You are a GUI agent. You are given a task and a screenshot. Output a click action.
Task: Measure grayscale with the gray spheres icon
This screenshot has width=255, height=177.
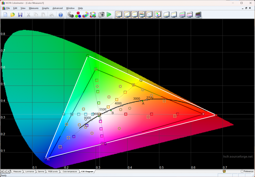click(71, 14)
